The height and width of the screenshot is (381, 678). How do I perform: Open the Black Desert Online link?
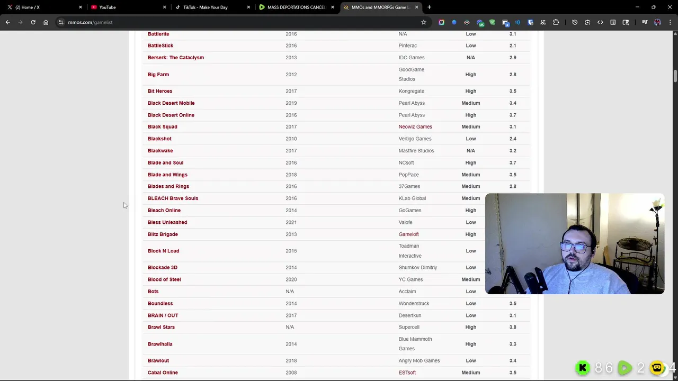[171, 115]
